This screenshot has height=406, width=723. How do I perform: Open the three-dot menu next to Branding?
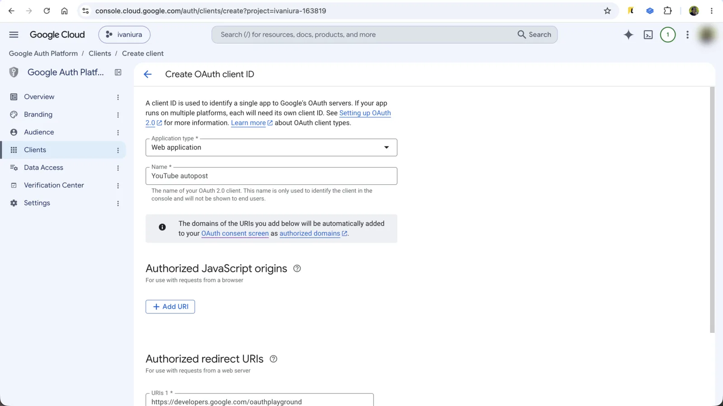pyautogui.click(x=118, y=115)
